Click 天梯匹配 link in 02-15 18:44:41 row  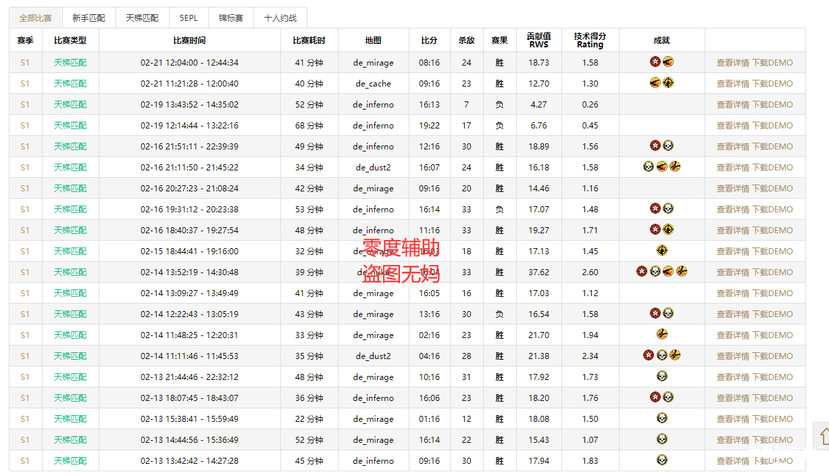tap(70, 252)
